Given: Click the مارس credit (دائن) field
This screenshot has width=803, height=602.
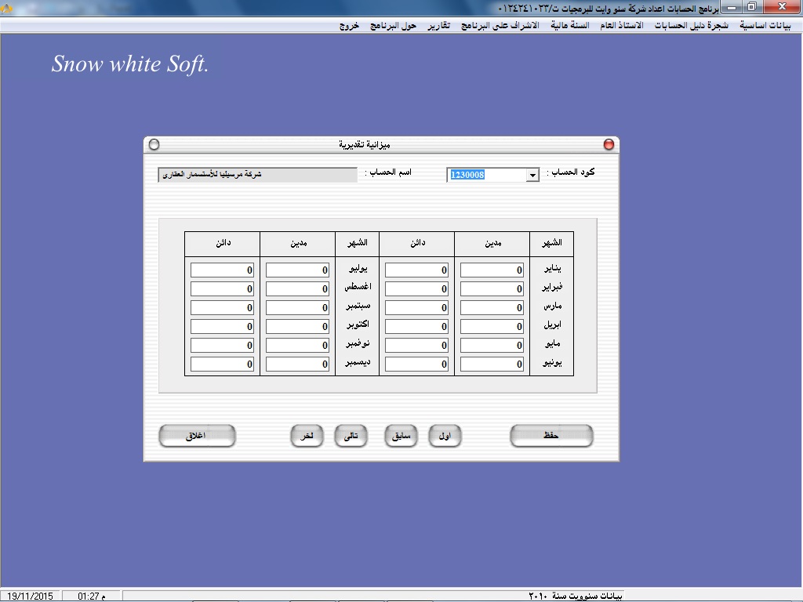Looking at the screenshot, I should point(416,308).
